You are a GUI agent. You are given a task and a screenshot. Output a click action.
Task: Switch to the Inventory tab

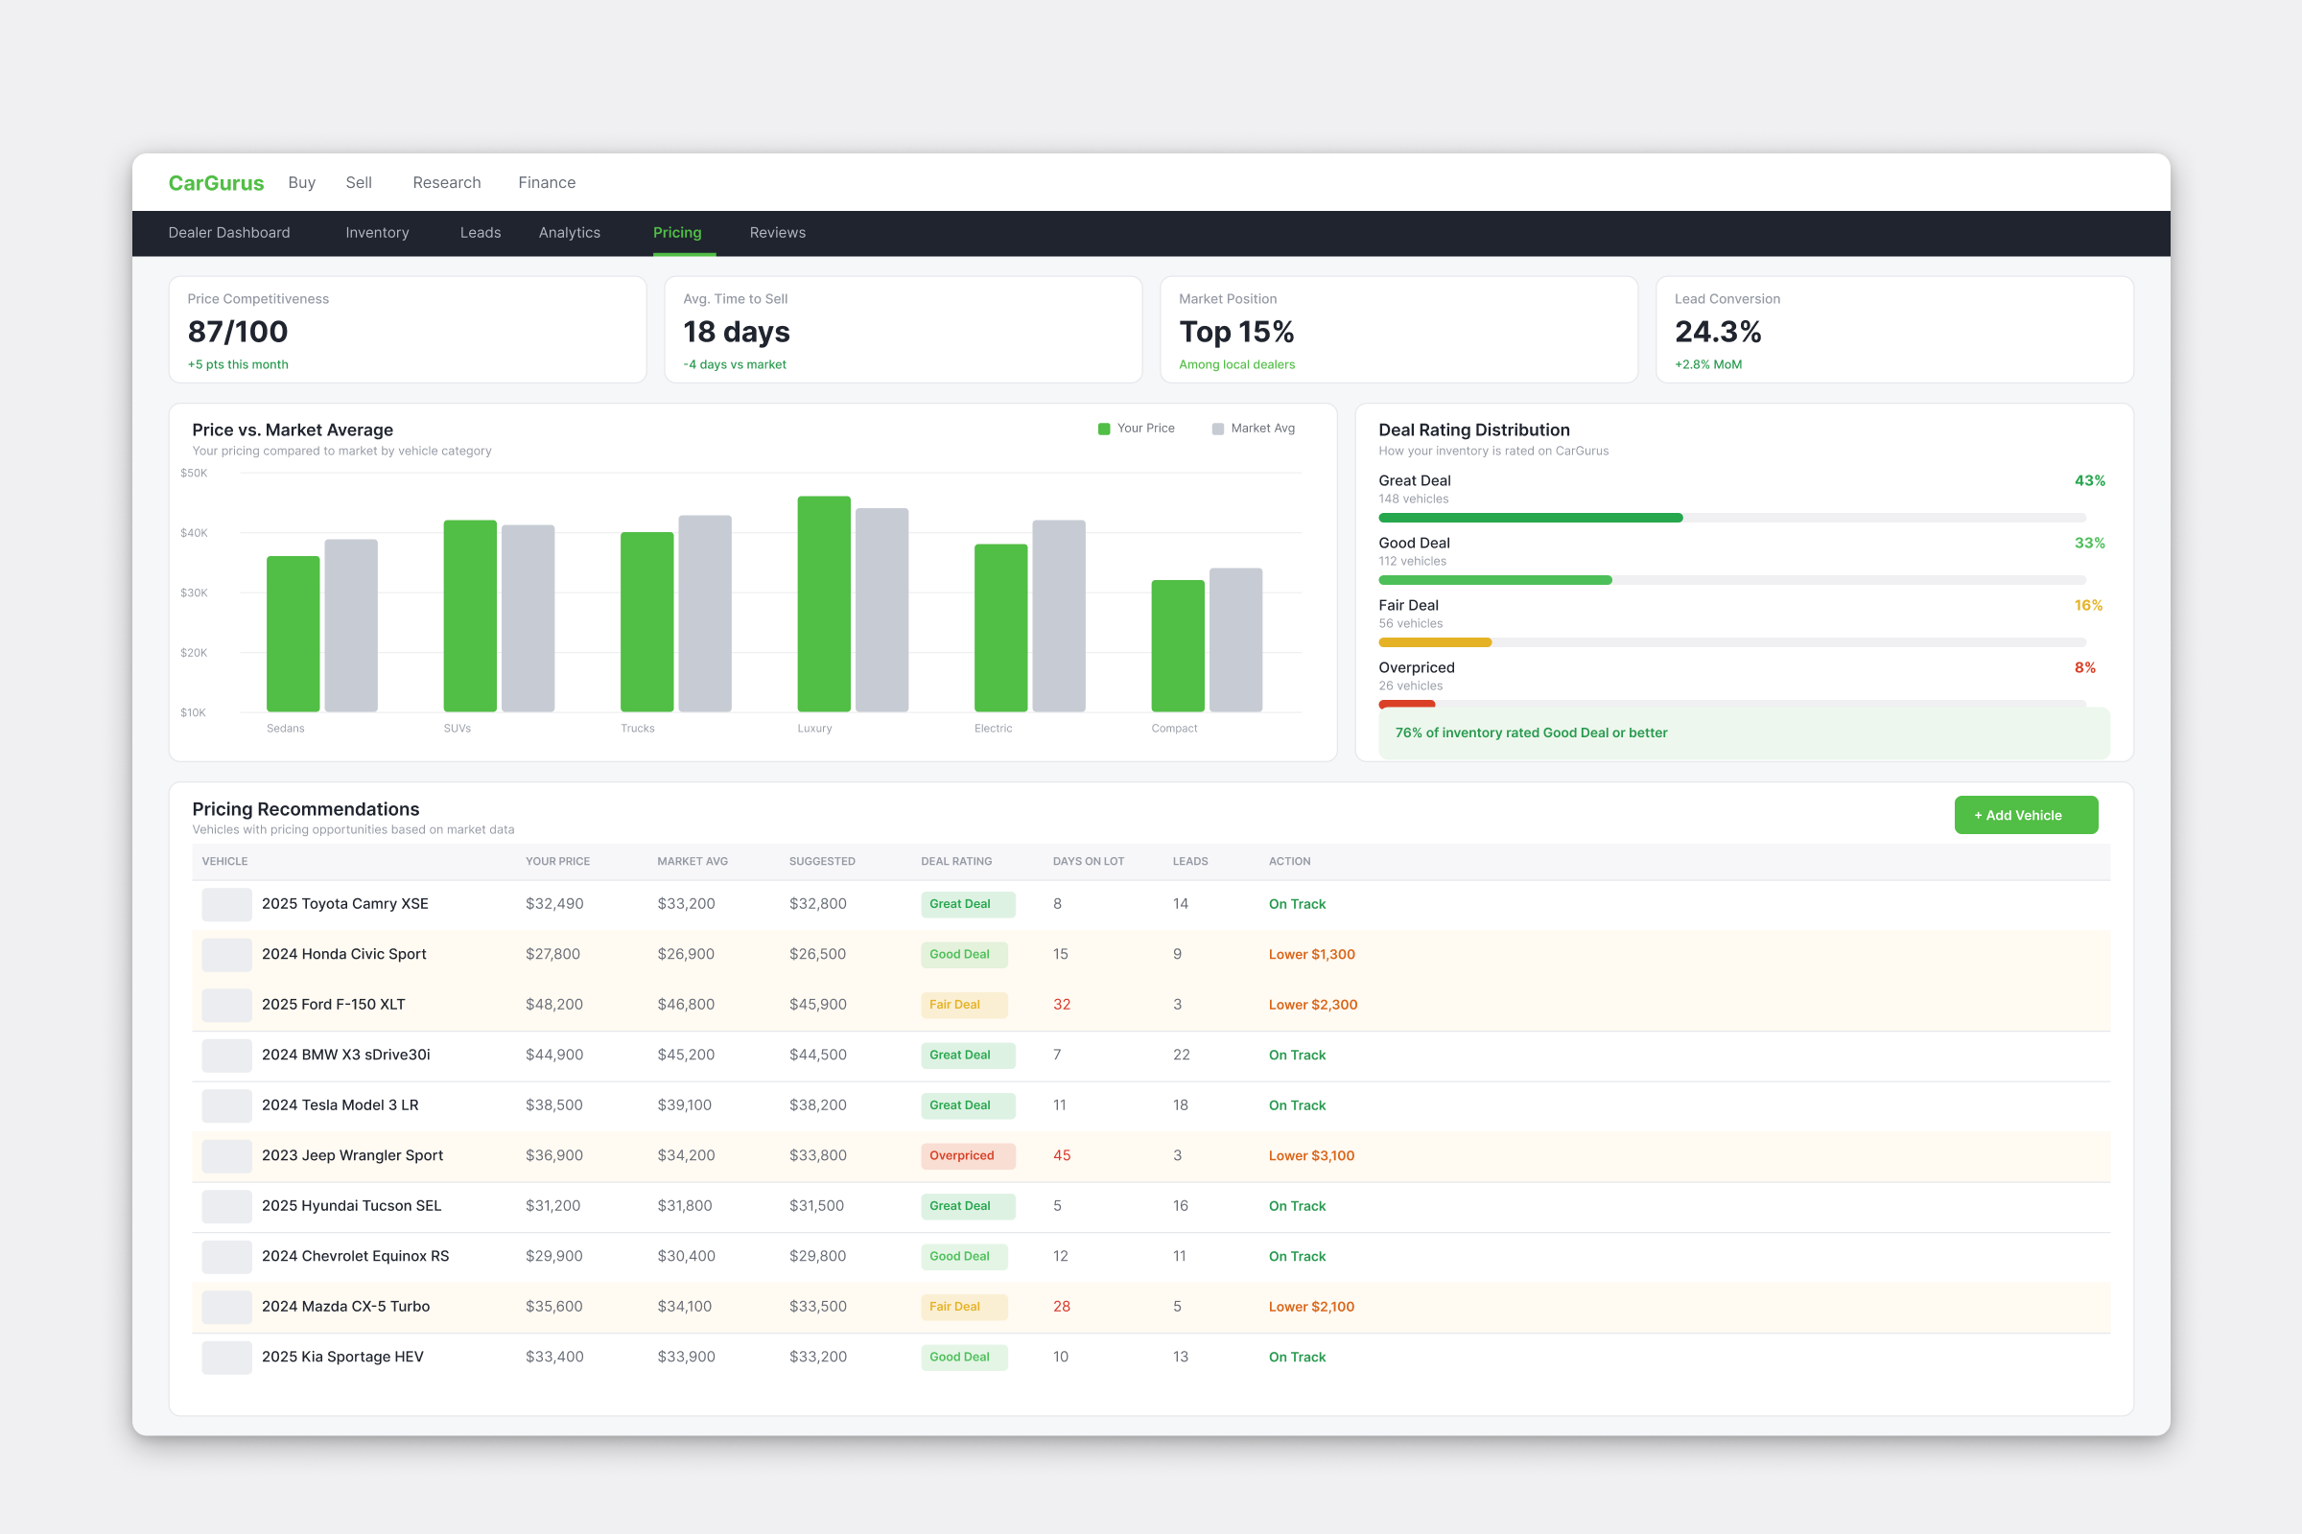click(x=377, y=233)
